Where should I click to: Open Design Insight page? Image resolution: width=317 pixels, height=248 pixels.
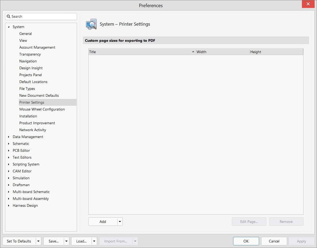coord(31,68)
